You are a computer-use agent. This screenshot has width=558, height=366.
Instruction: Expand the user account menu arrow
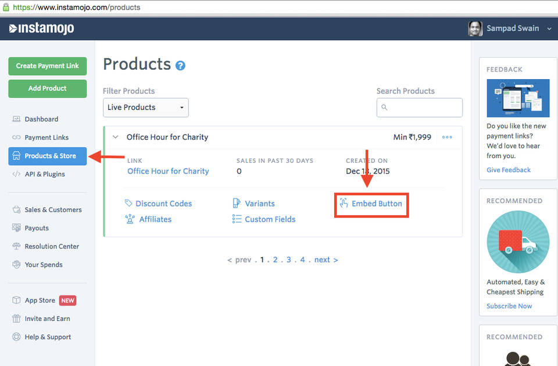coord(549,29)
